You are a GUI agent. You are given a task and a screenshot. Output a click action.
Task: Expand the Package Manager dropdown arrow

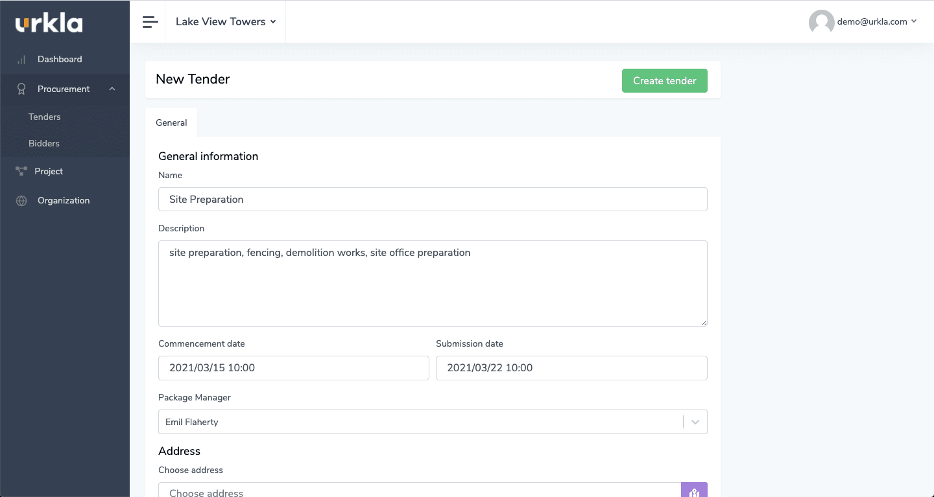695,422
